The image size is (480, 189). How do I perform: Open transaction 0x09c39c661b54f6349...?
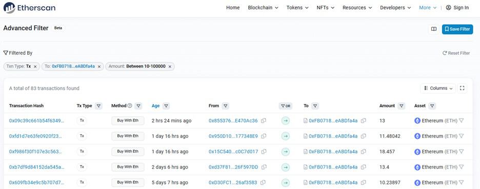[x=37, y=121]
